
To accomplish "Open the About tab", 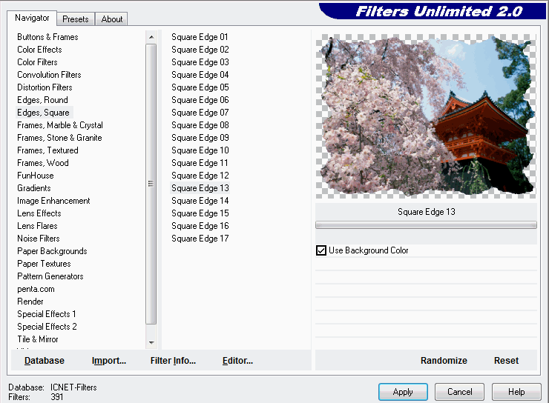I will [x=112, y=19].
